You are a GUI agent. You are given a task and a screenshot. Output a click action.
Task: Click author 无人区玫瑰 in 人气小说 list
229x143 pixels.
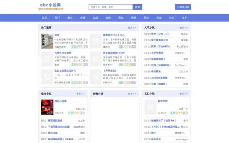click(x=182, y=47)
